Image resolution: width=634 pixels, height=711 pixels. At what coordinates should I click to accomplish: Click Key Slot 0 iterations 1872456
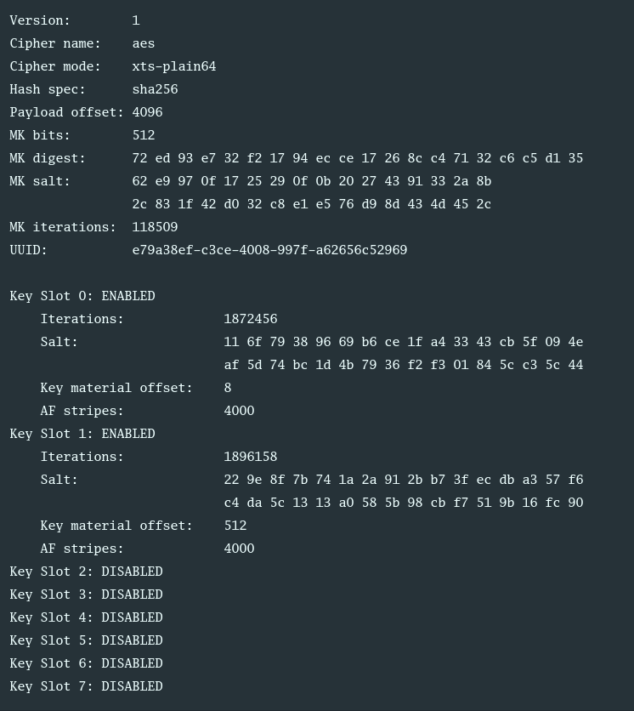pos(251,319)
